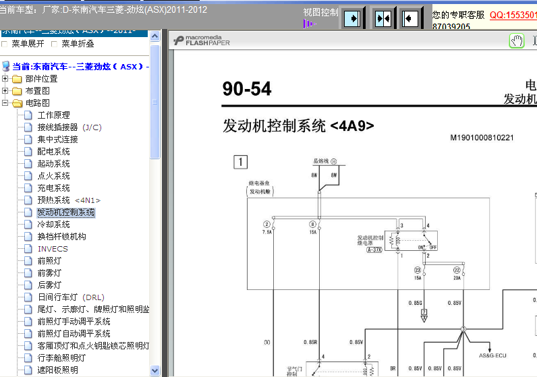Viewport: 537px width, 377px height.
Task: Click computer icon beside current vehicle root
Action: point(6,66)
